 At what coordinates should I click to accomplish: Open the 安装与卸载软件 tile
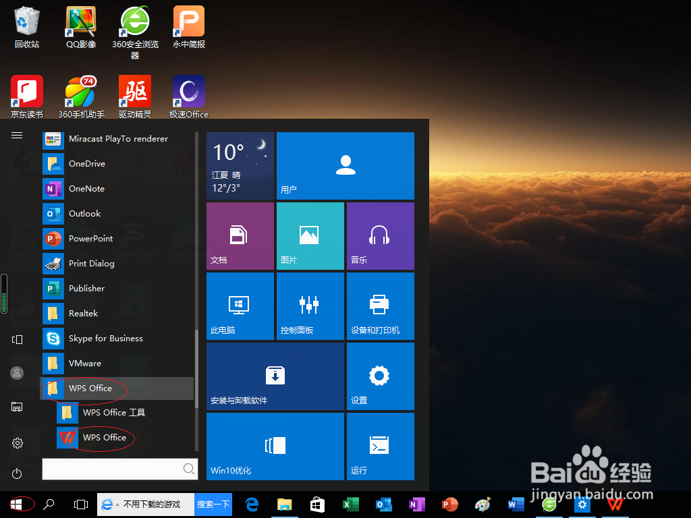click(x=275, y=376)
